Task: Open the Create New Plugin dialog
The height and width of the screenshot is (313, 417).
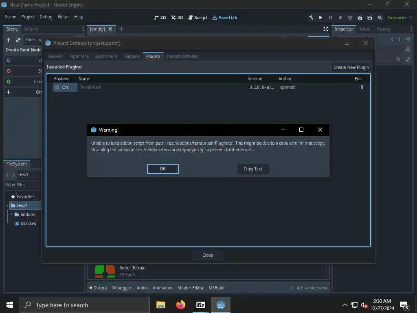Action: (x=351, y=67)
